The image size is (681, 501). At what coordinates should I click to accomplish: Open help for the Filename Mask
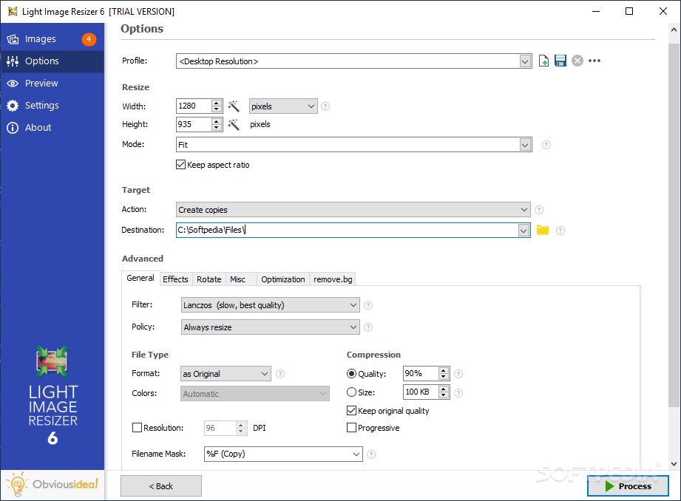371,454
